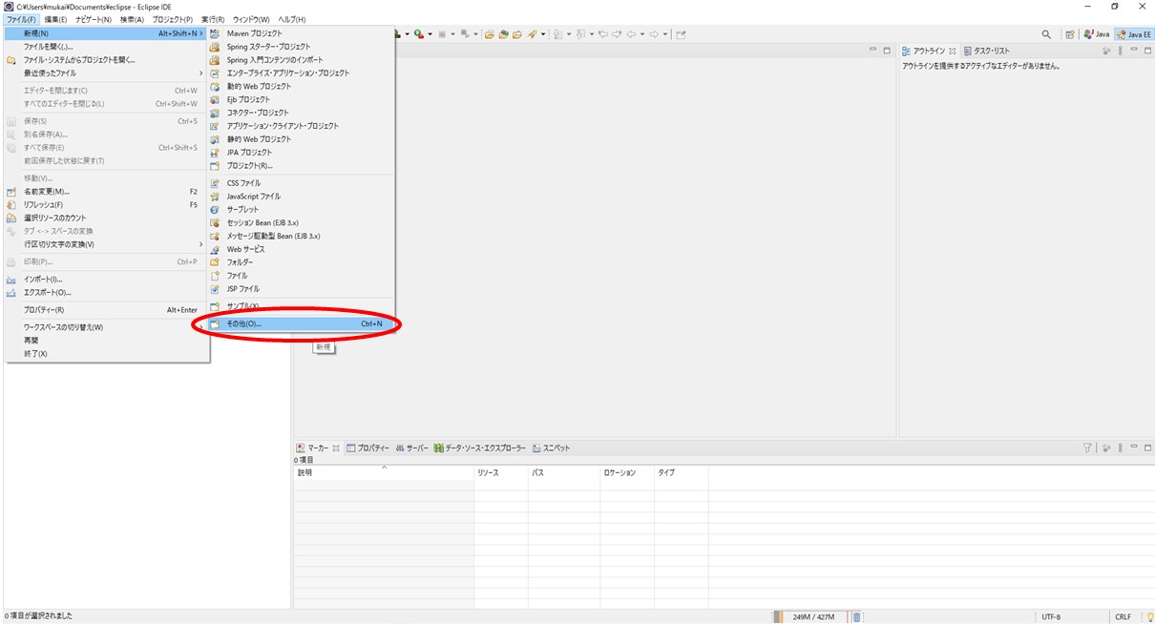The image size is (1155, 624).
Task: Open the Search magnifier icon in toolbar
Action: click(x=1046, y=34)
